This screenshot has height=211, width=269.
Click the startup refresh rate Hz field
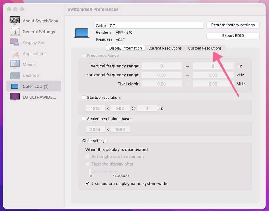(x=147, y=108)
